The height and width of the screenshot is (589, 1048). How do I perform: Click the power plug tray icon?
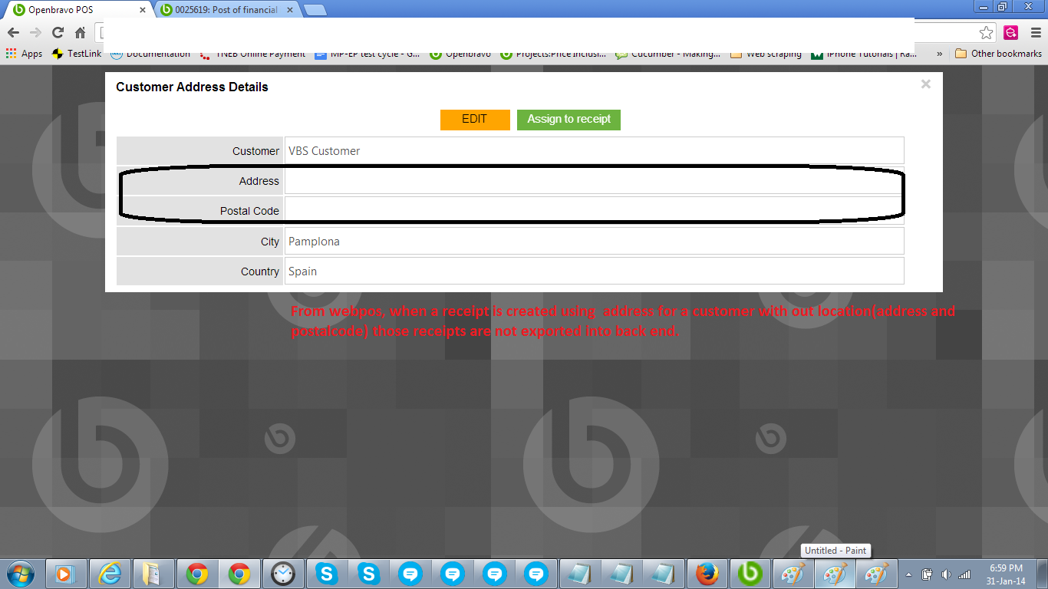coord(927,574)
